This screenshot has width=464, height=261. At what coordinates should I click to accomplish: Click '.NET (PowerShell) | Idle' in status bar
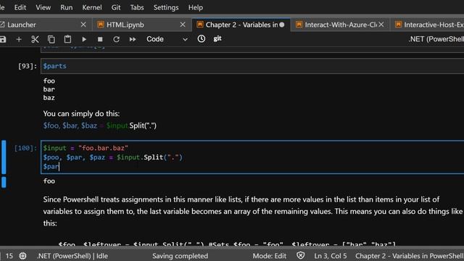click(72, 256)
